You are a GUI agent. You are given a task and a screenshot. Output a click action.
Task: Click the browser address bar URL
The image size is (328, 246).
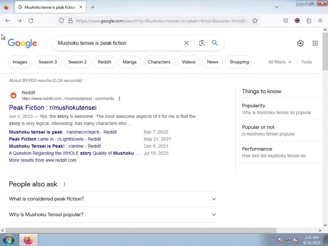click(162, 21)
